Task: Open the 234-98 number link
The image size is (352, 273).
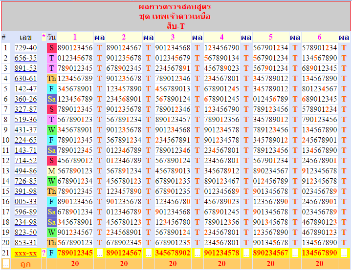Action: (25, 222)
